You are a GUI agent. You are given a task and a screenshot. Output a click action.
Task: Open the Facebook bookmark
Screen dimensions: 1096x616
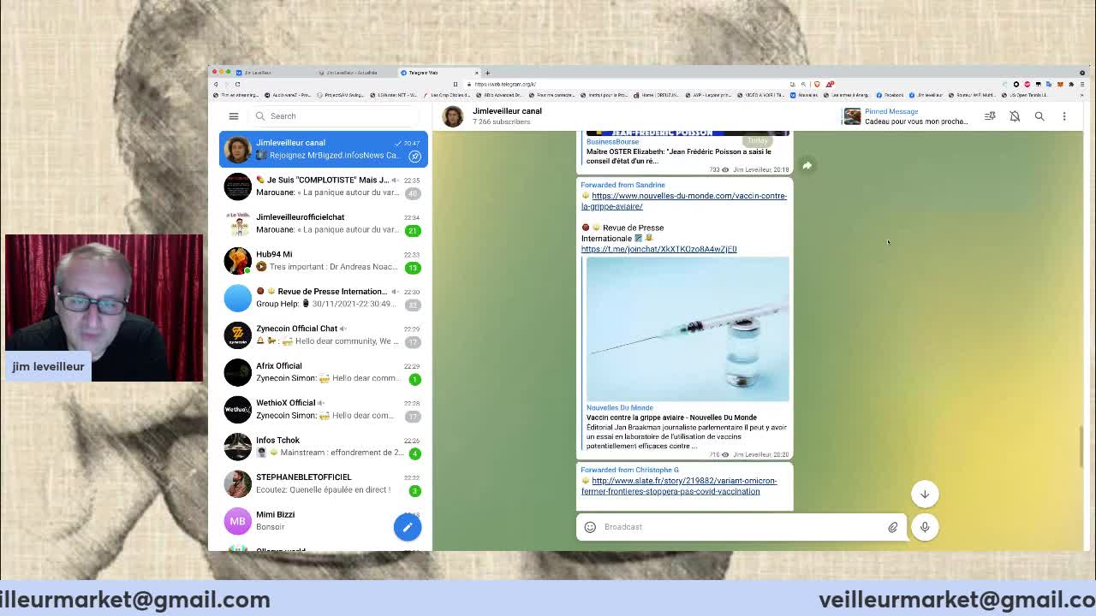click(890, 95)
